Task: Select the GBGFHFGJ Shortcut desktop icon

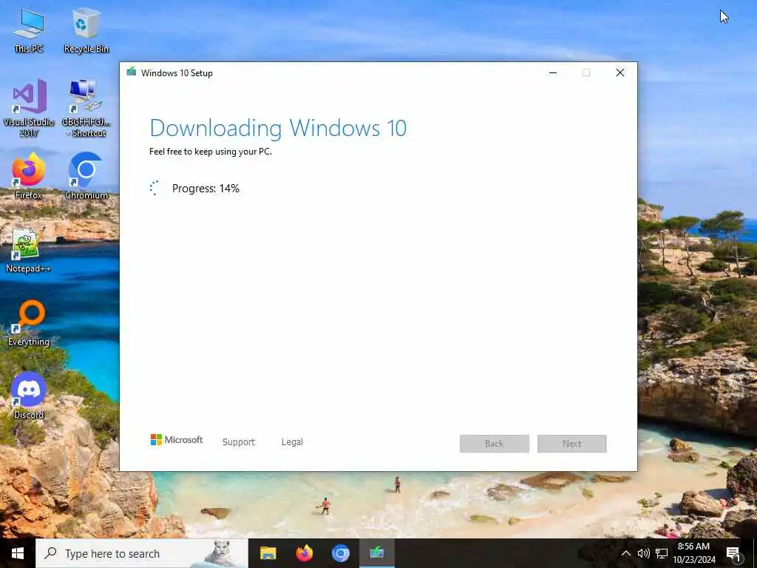Action: click(86, 108)
